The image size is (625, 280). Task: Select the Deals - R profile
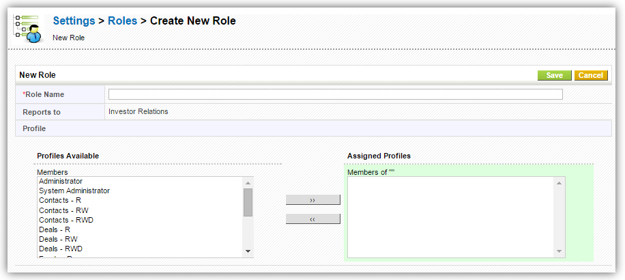click(55, 230)
